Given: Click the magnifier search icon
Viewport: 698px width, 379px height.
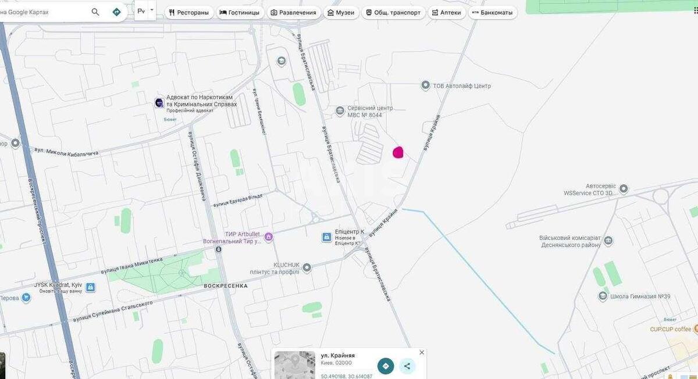Looking at the screenshot, I should pyautogui.click(x=94, y=11).
